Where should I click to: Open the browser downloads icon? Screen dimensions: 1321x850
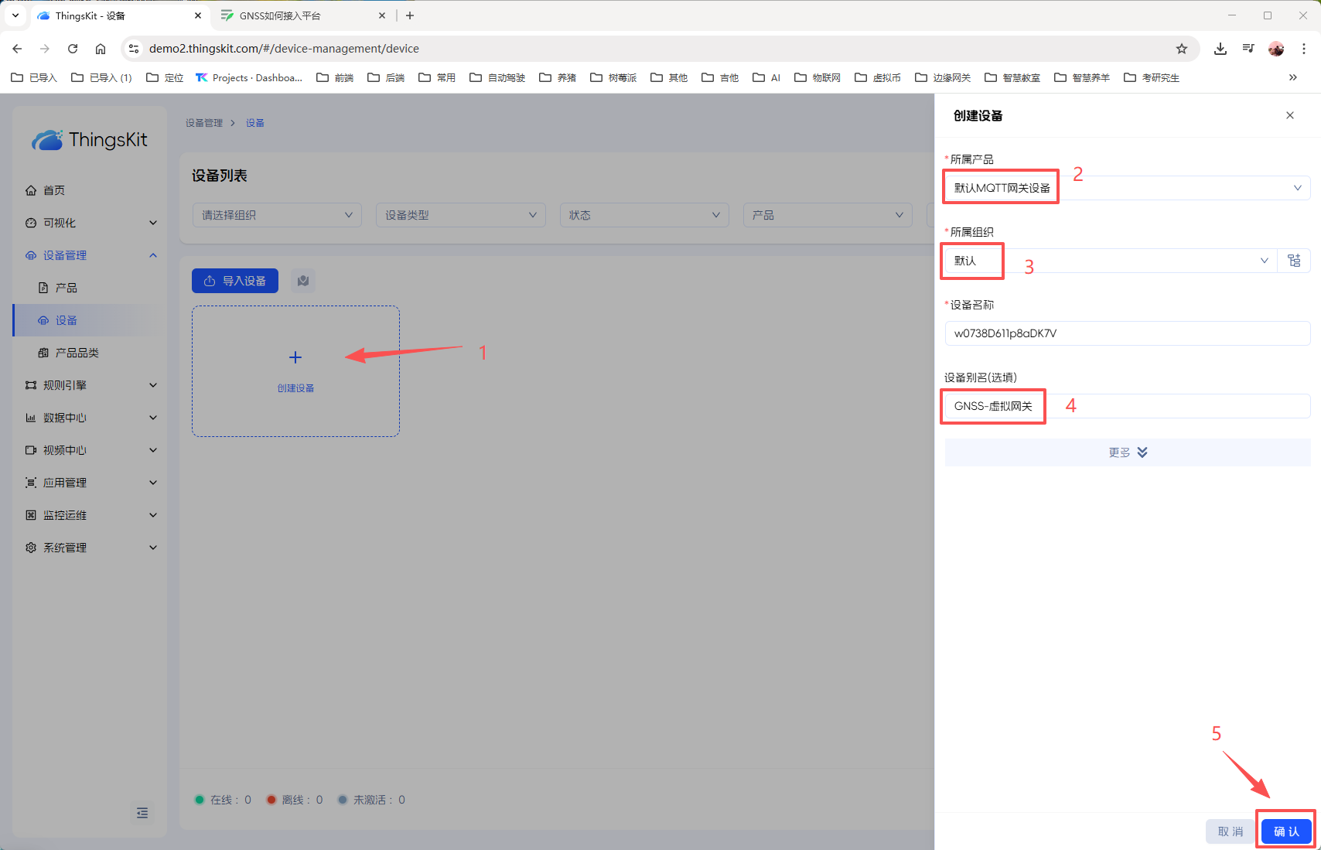(x=1220, y=49)
